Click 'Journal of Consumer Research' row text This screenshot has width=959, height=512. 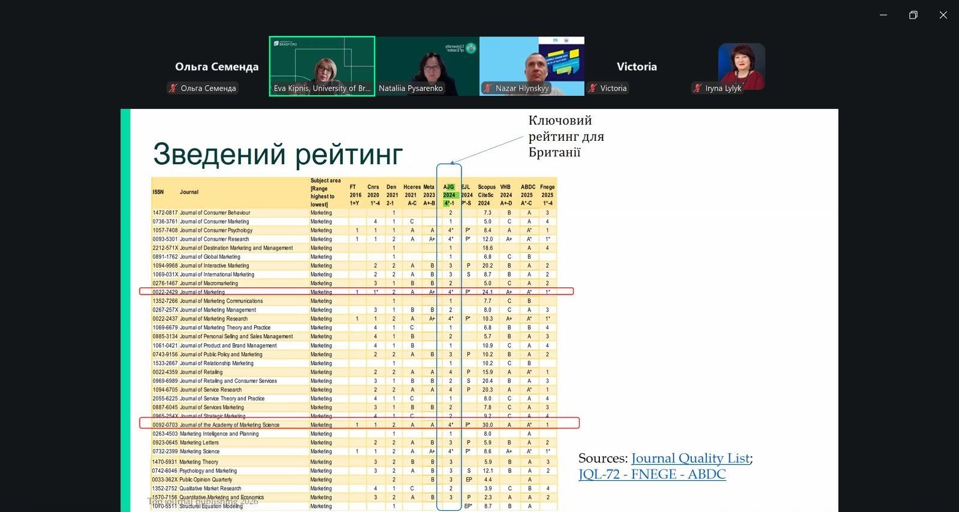[214, 239]
